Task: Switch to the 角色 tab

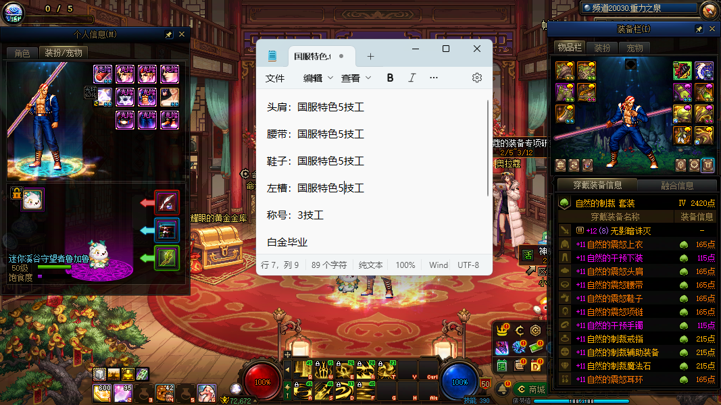Action: tap(22, 53)
